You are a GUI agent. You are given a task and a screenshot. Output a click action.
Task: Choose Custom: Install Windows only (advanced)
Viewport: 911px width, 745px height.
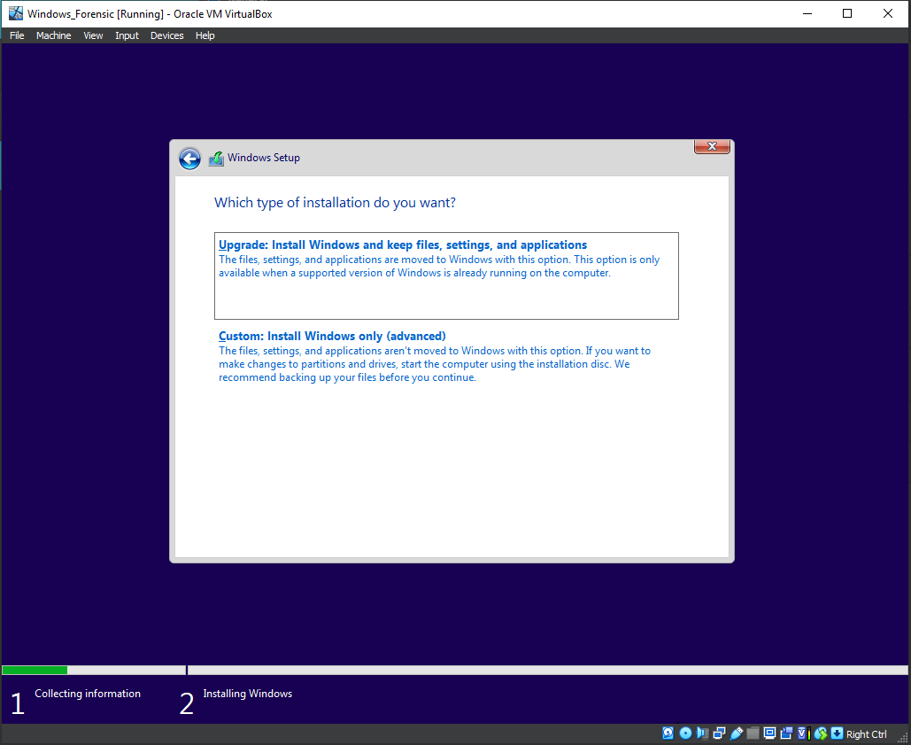tap(332, 337)
